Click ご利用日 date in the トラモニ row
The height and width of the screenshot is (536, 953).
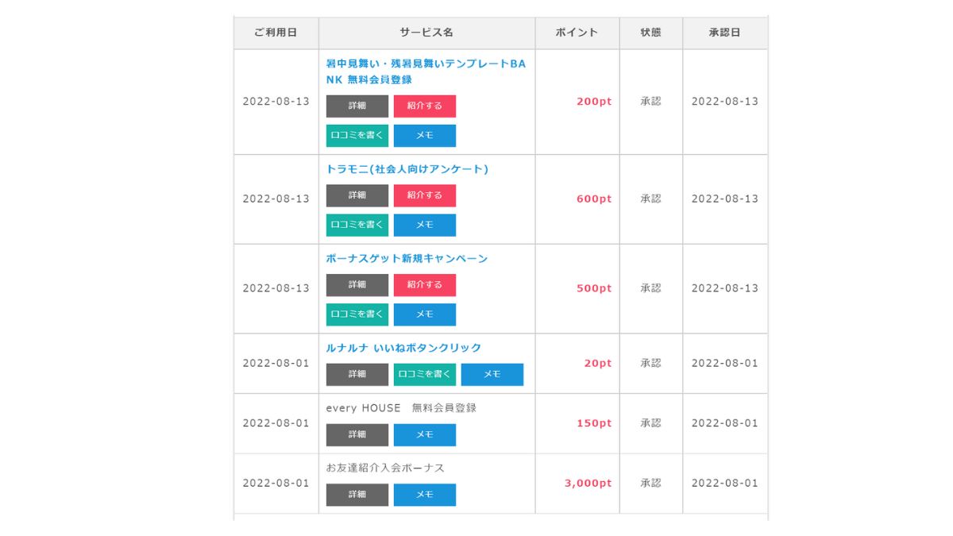pos(276,199)
